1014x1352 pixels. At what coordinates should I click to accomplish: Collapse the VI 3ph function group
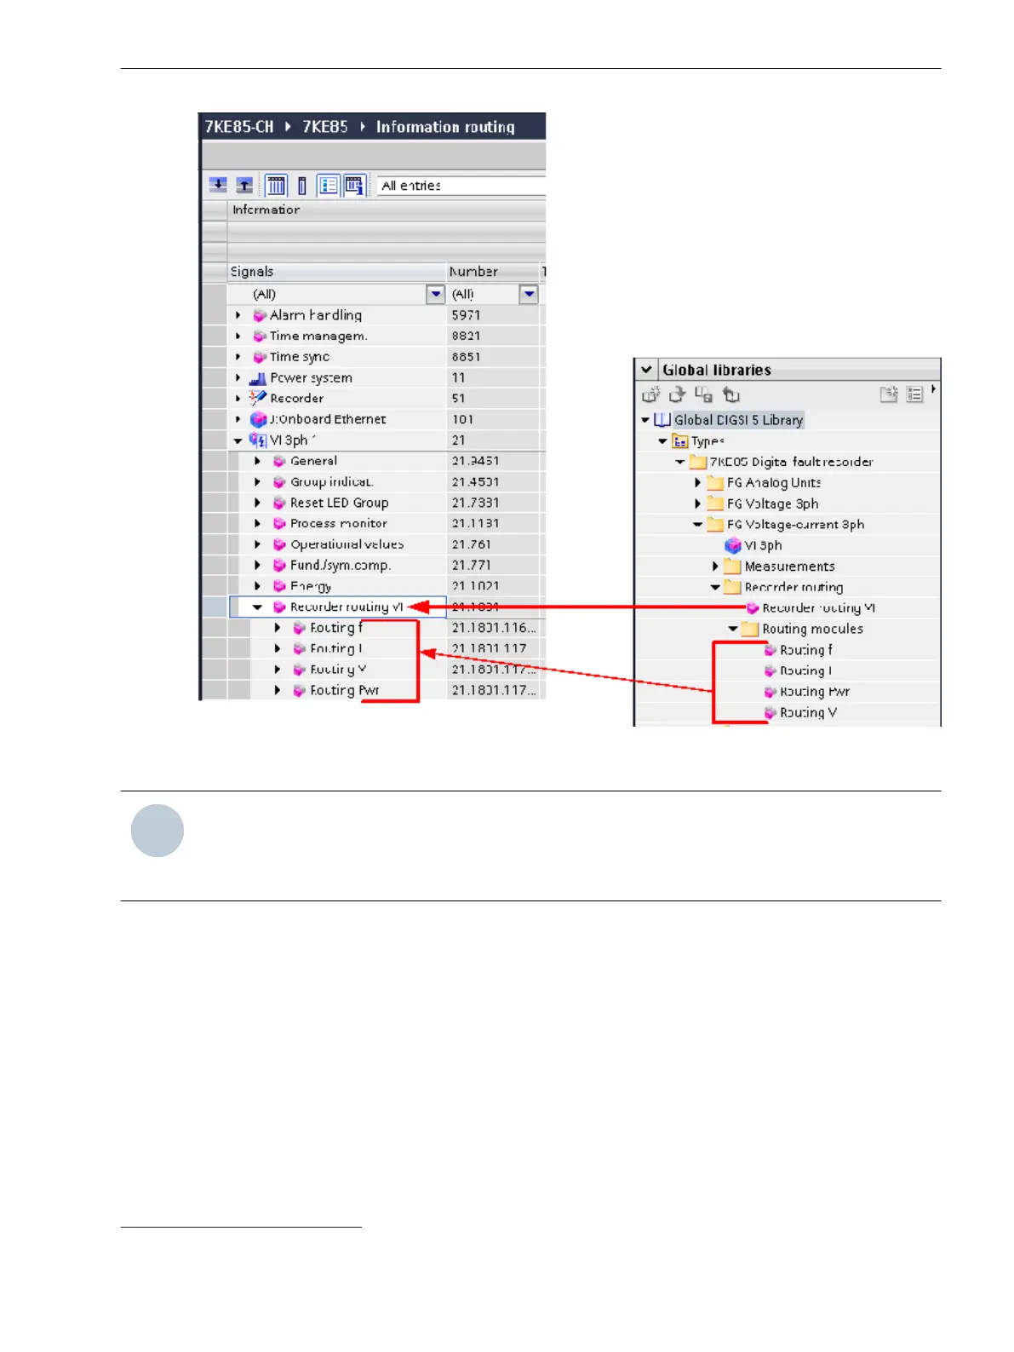click(238, 440)
